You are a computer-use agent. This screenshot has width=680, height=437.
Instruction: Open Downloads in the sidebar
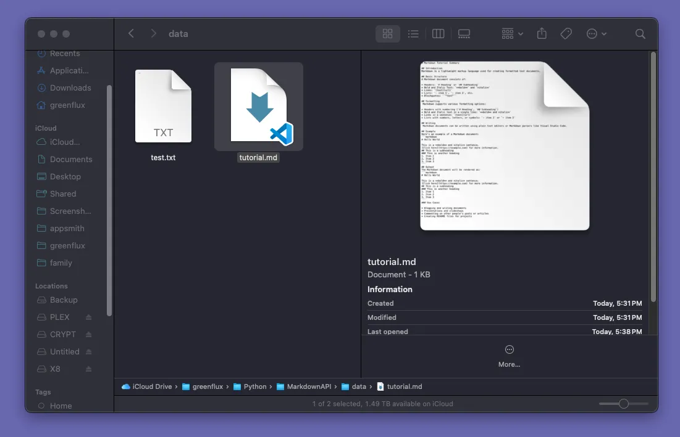click(x=70, y=88)
